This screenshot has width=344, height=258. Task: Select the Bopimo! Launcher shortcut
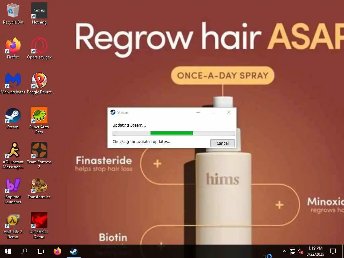click(13, 191)
